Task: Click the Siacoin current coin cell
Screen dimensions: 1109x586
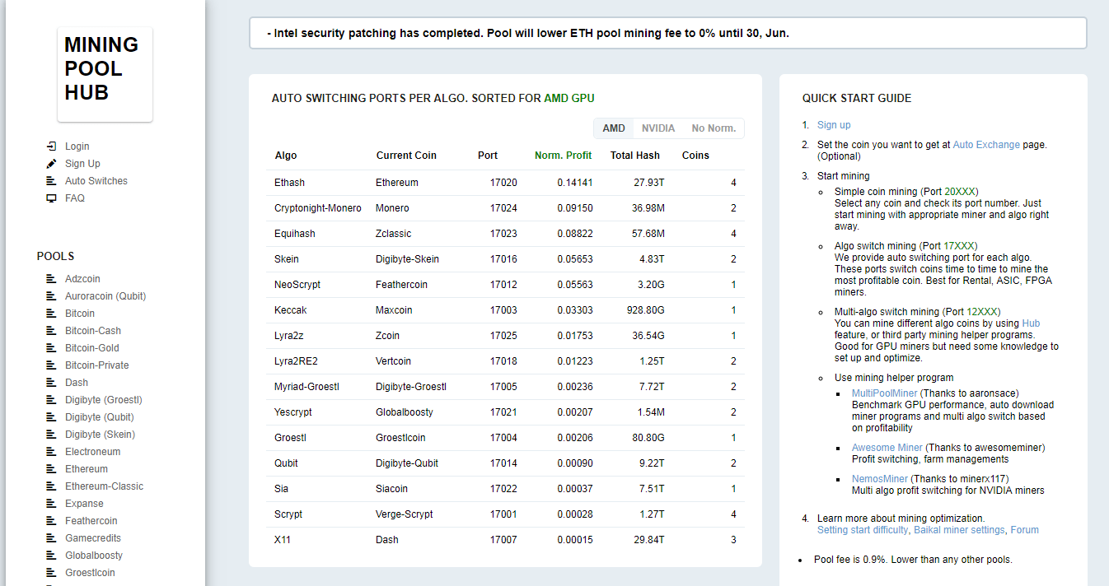Action: pos(391,489)
